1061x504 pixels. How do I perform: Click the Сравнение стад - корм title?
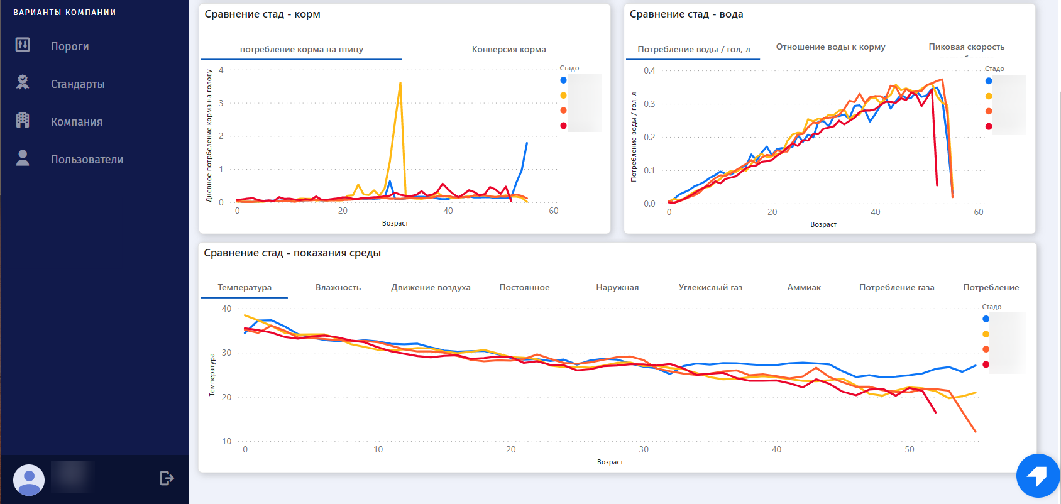[262, 14]
